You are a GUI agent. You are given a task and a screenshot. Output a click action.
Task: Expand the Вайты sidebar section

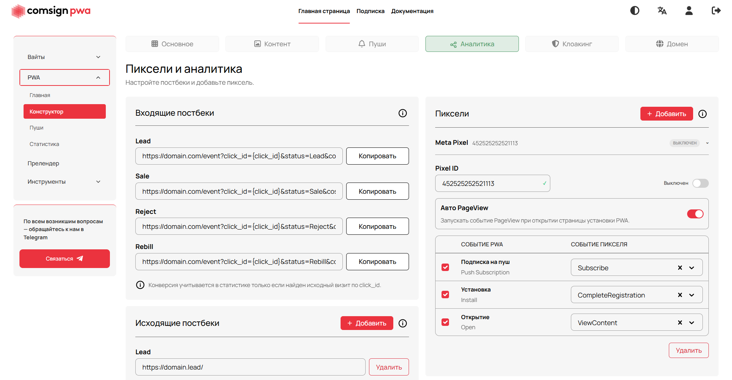coord(64,57)
